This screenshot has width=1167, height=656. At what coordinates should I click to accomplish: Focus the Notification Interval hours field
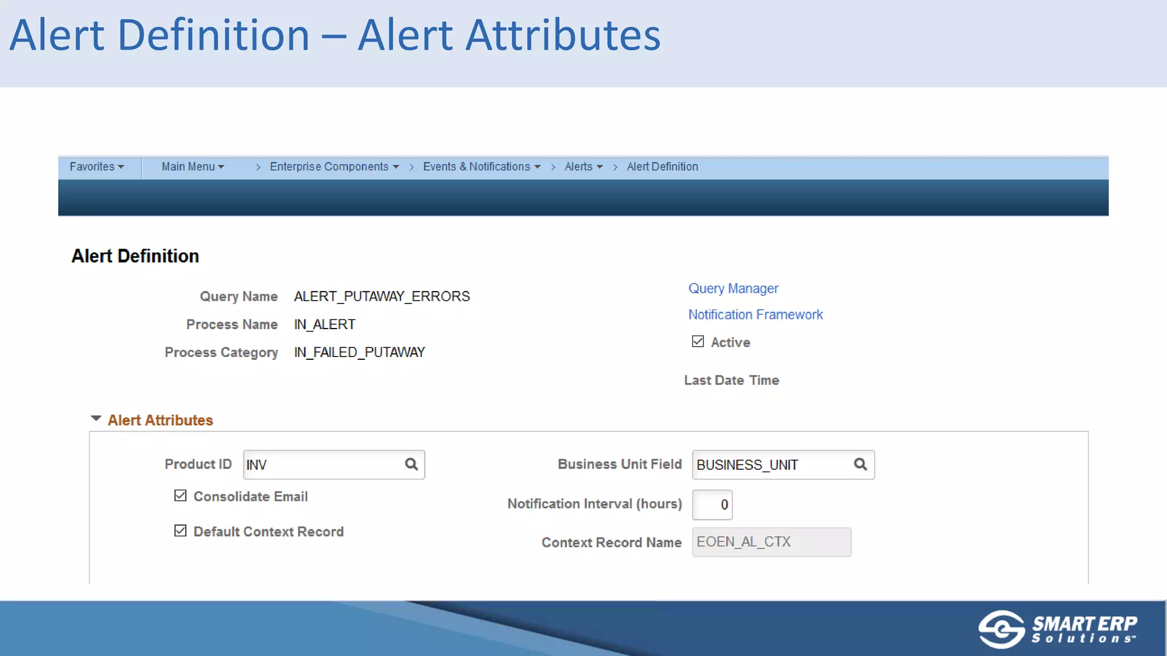tap(712, 505)
